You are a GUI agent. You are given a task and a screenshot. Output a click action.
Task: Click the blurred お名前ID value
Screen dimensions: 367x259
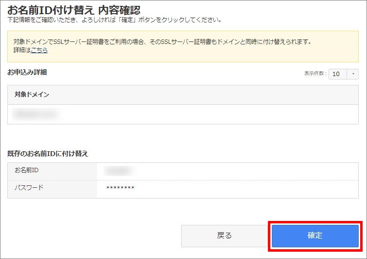tap(120, 170)
